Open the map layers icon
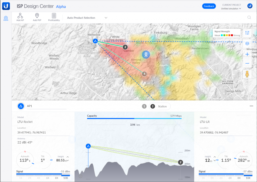The image size is (257, 182). click(x=247, y=43)
